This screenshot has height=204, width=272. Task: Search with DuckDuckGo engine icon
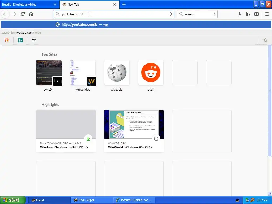coord(7,40)
